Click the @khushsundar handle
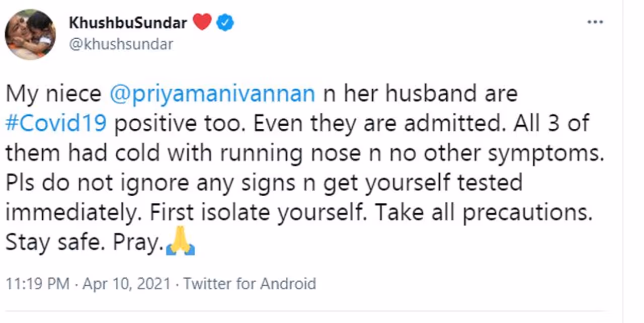This screenshot has height=323, width=644. click(121, 44)
